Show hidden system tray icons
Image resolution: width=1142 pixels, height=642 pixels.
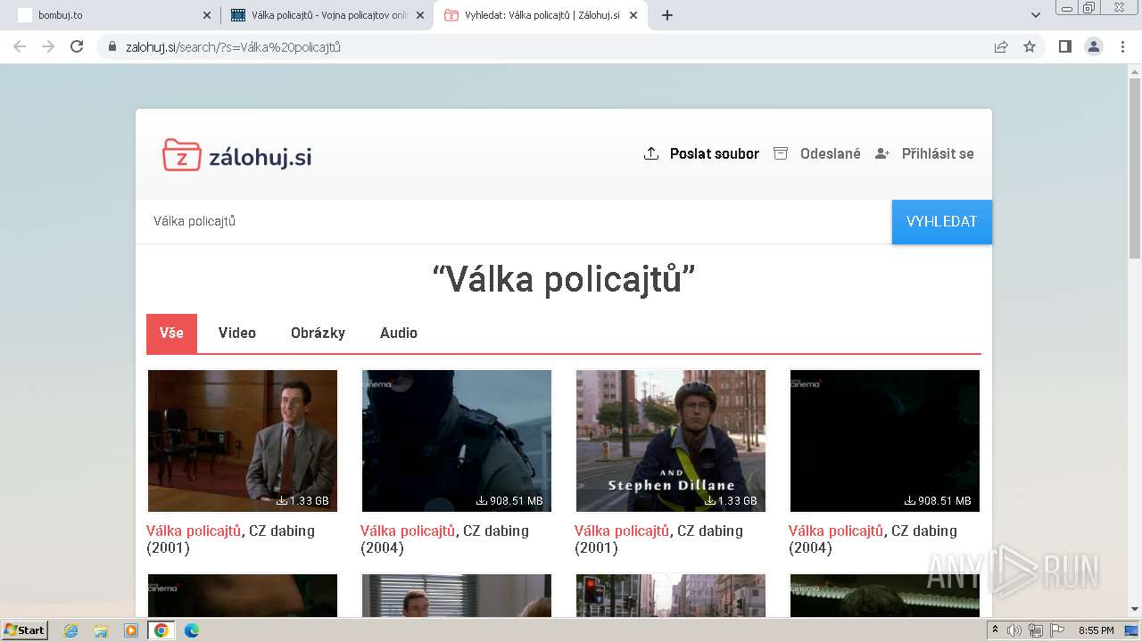coord(996,630)
